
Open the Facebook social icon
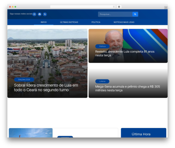tap(40, 14)
